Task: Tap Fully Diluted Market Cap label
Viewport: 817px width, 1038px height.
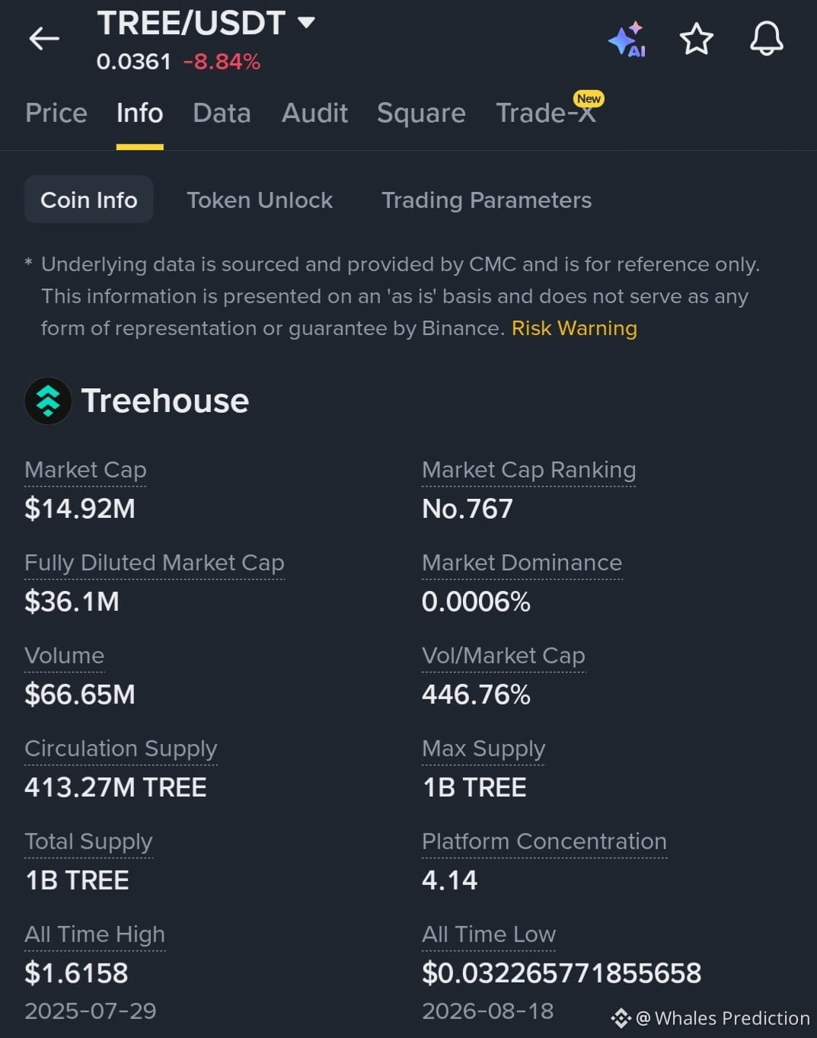Action: [x=155, y=563]
